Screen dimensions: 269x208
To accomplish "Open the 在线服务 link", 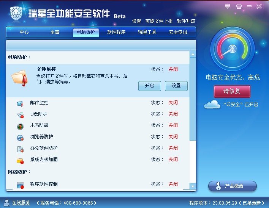I will point(21,203).
